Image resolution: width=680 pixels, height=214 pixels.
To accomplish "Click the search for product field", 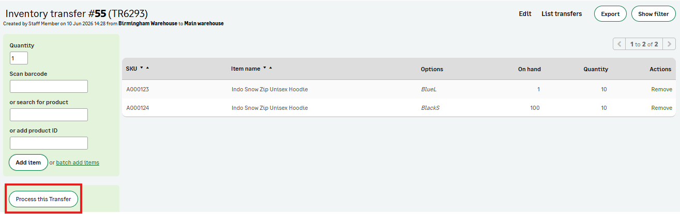I will pos(49,114).
